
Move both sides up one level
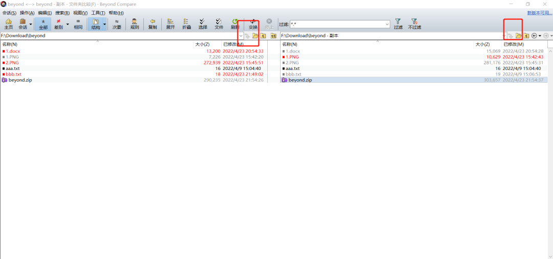coord(273,36)
